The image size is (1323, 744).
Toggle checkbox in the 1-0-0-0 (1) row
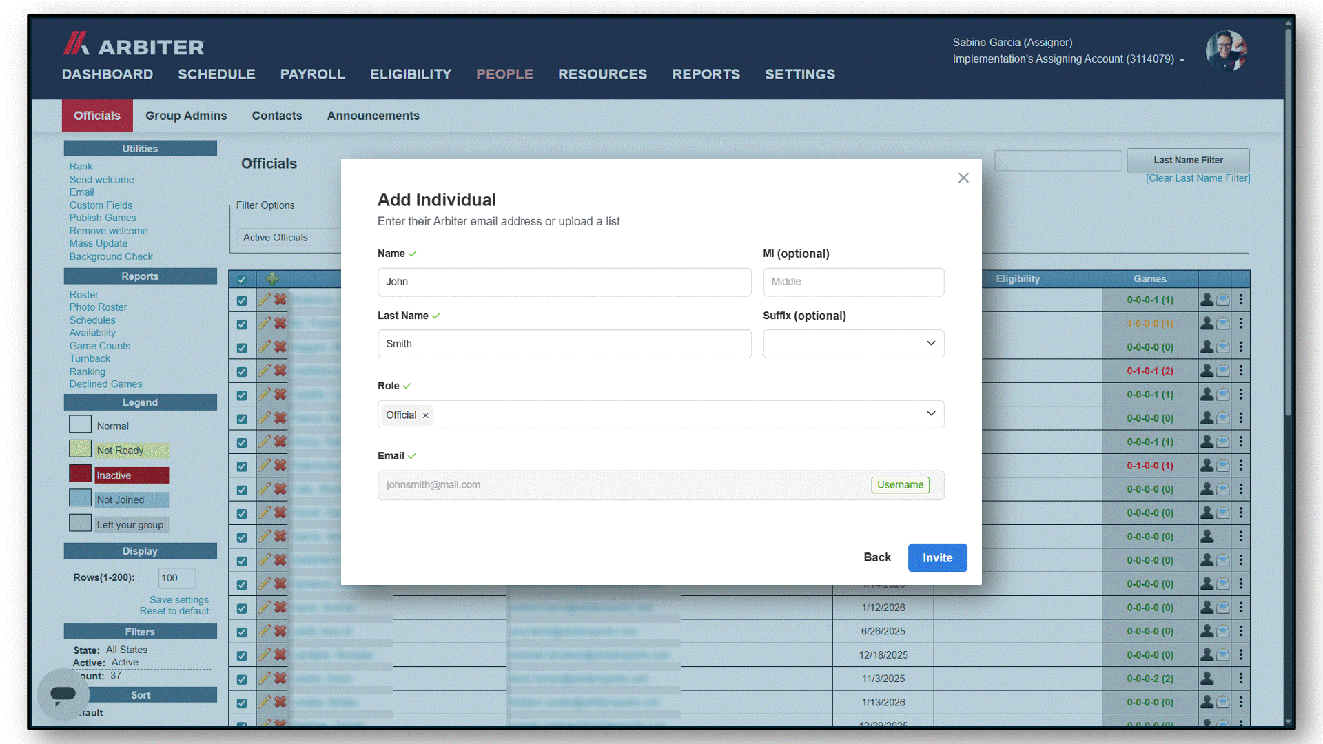pos(242,324)
